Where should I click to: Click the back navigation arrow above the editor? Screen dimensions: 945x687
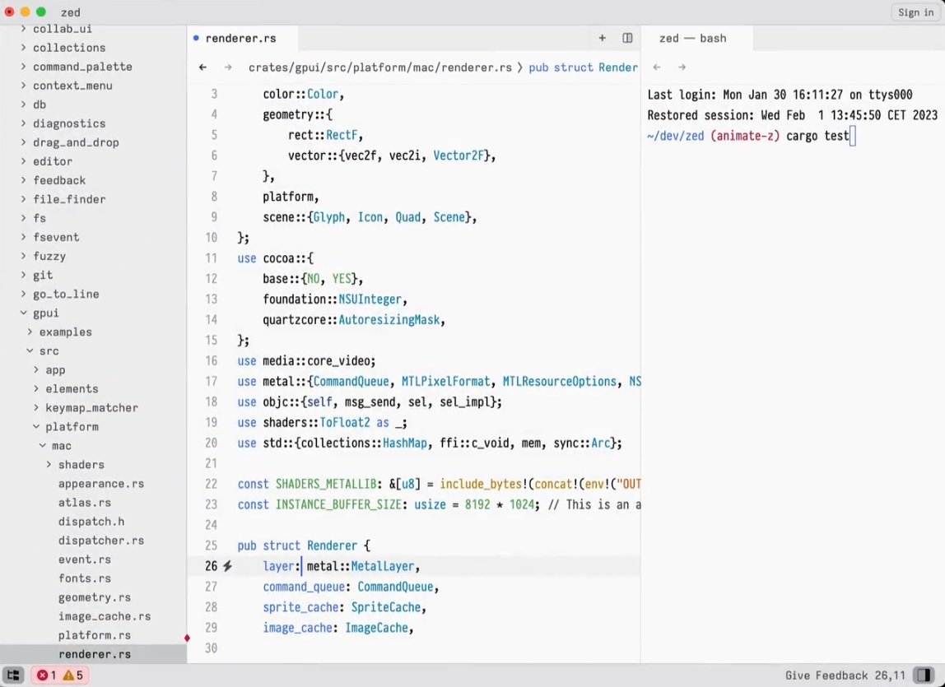202,67
